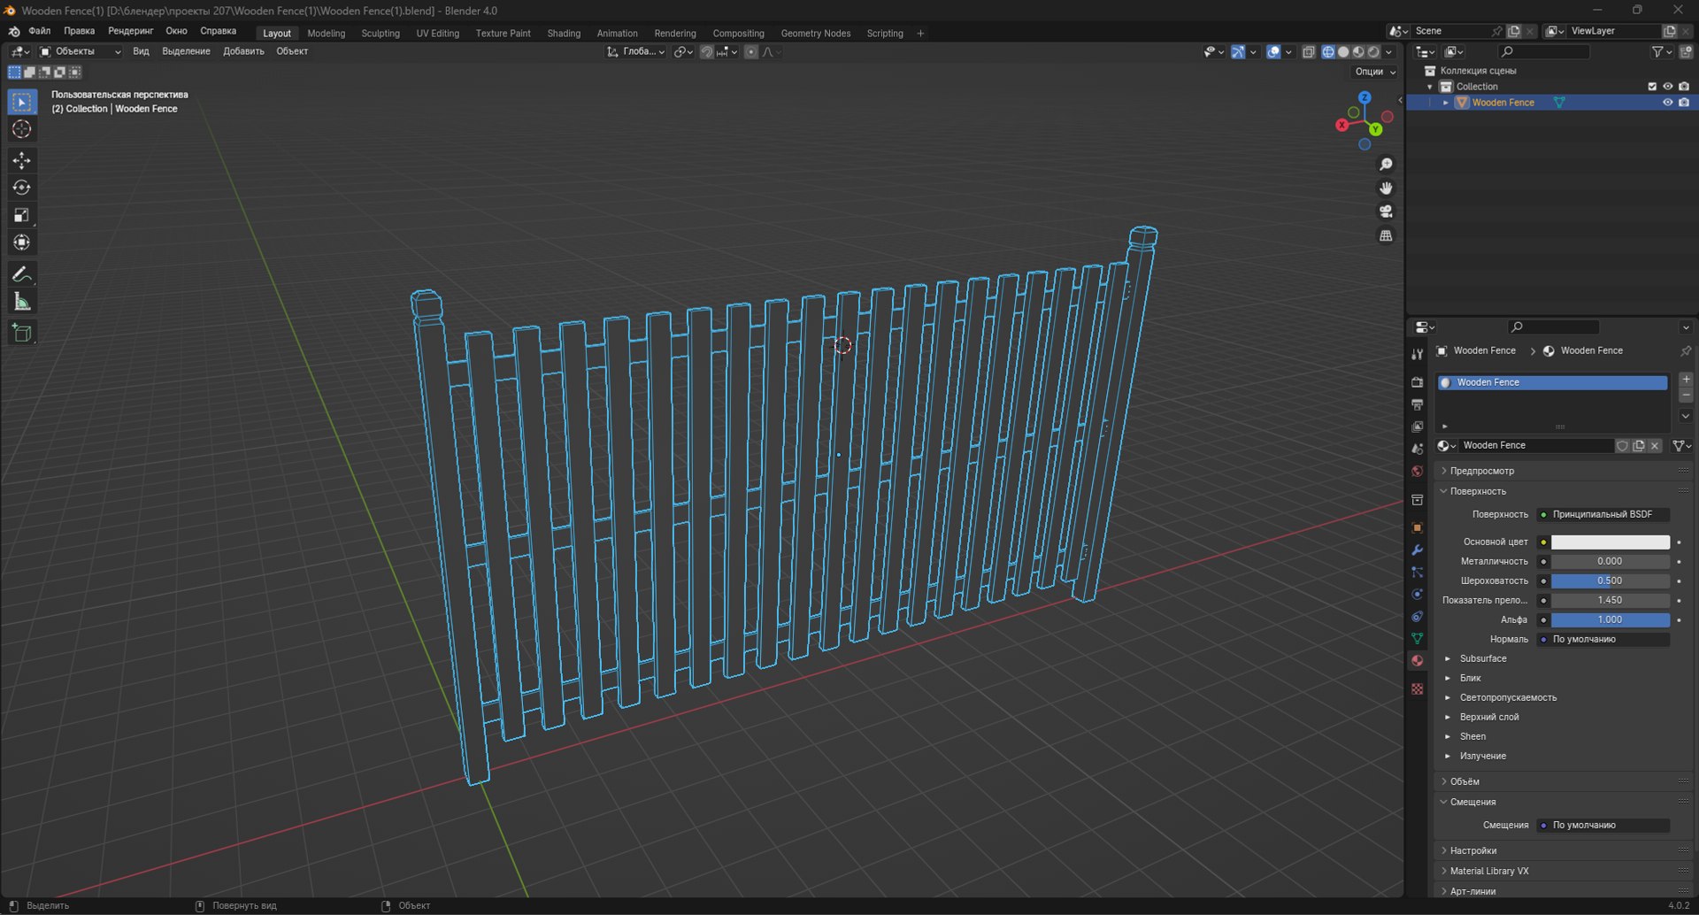The width and height of the screenshot is (1699, 915).
Task: Activate the Move tool
Action: click(22, 160)
